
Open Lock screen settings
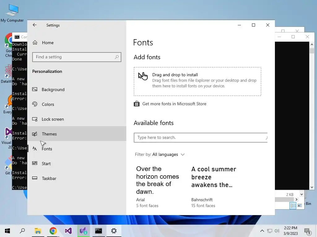[x=77, y=119]
